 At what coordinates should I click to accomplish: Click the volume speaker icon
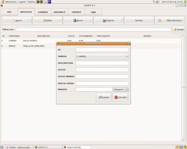(x=158, y=2)
